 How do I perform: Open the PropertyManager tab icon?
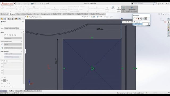(5, 19)
